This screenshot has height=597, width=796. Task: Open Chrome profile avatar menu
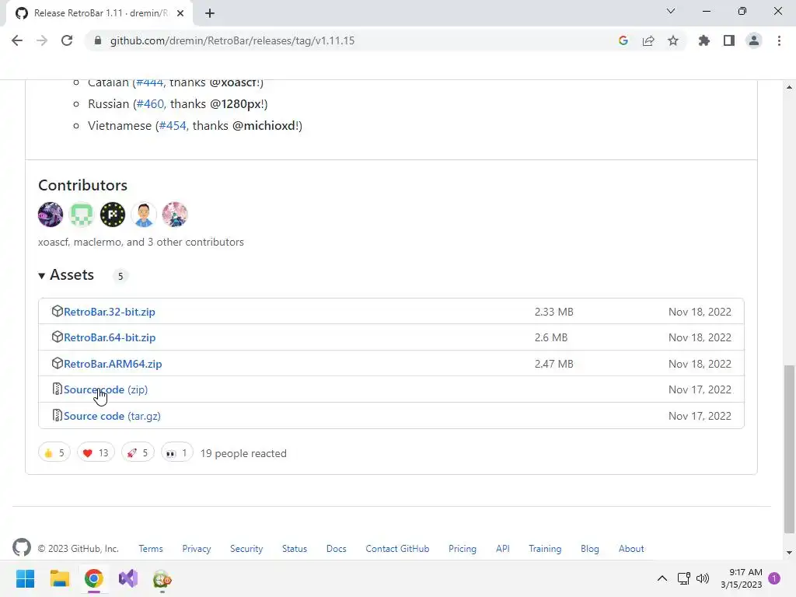tap(753, 40)
